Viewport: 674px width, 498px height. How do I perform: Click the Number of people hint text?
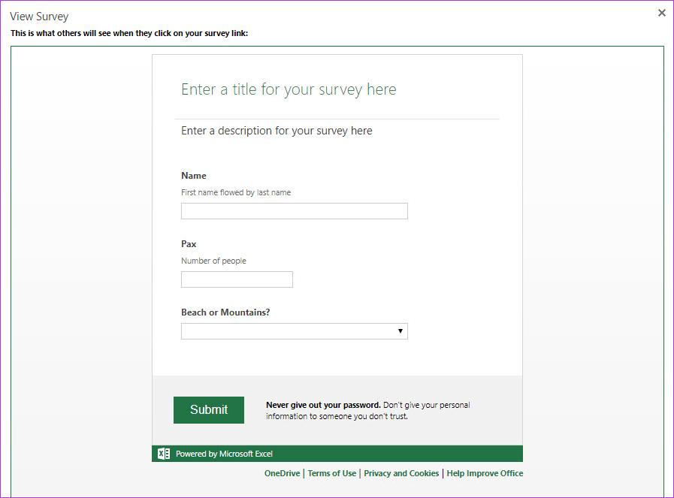click(213, 261)
